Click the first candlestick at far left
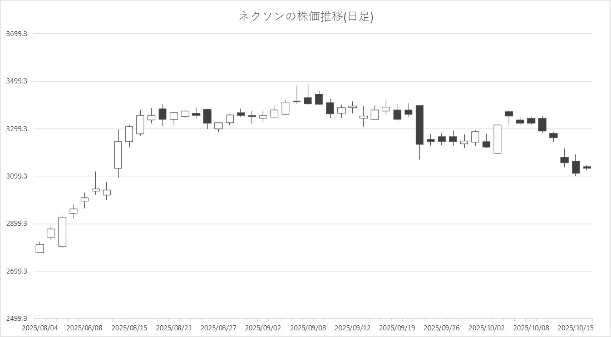The height and width of the screenshot is (337, 611). coord(40,248)
